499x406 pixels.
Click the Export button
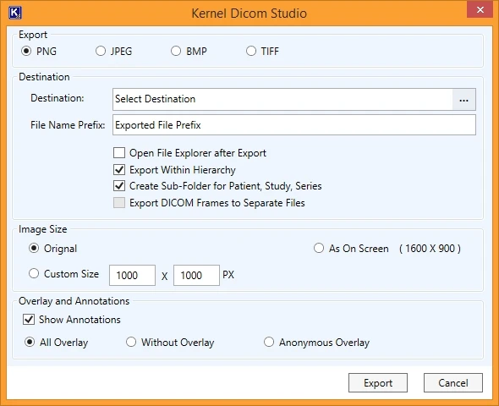pyautogui.click(x=378, y=383)
